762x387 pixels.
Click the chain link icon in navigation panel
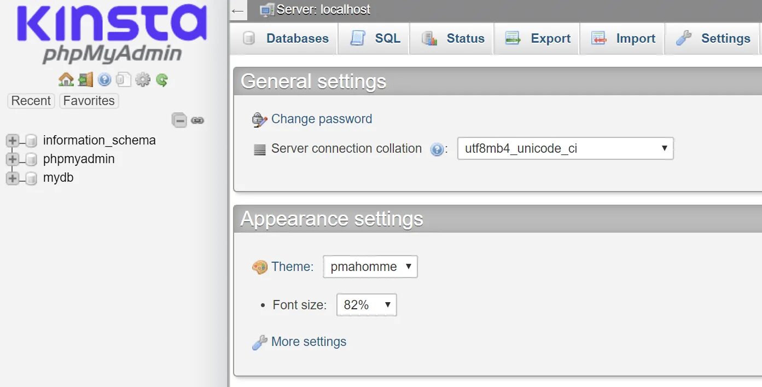point(197,120)
